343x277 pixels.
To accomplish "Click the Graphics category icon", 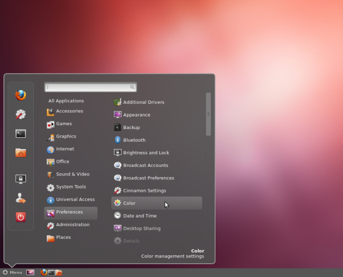I will click(50, 138).
